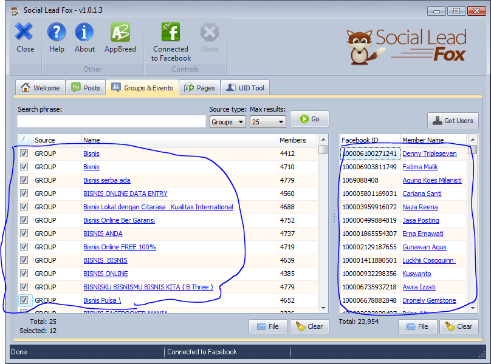Image resolution: width=491 pixels, height=364 pixels.
Task: Select the 4639 members cell
Action: click(x=297, y=260)
